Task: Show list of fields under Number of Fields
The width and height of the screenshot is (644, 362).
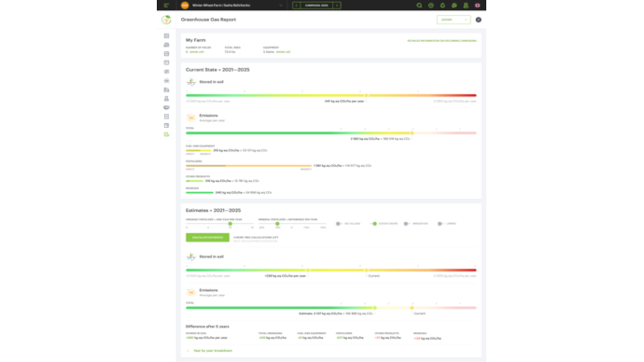Action: click(x=197, y=52)
